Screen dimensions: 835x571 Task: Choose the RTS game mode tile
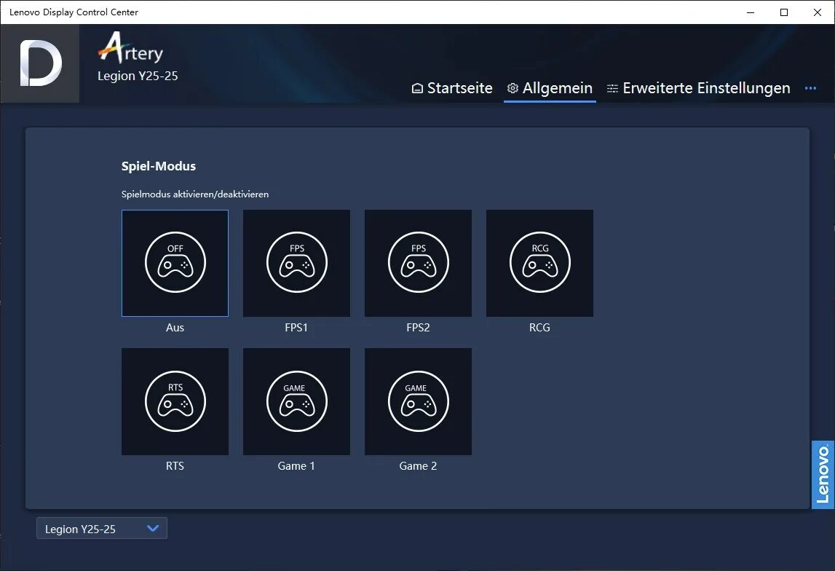(175, 401)
